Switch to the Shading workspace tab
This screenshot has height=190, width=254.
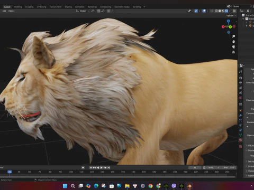(x=68, y=7)
